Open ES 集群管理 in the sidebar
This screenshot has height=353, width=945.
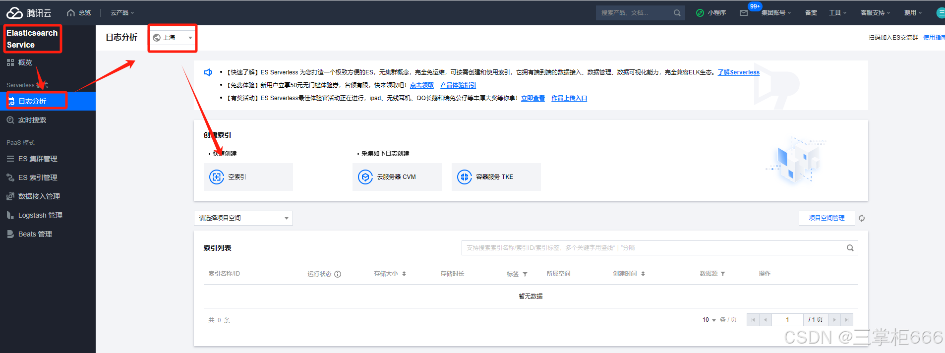click(38, 159)
